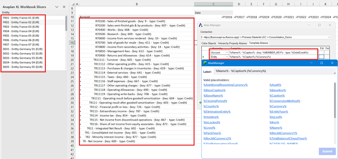Insert the %Currency% placeholder link
The width and height of the screenshot is (338, 159).
click(x=278, y=106)
